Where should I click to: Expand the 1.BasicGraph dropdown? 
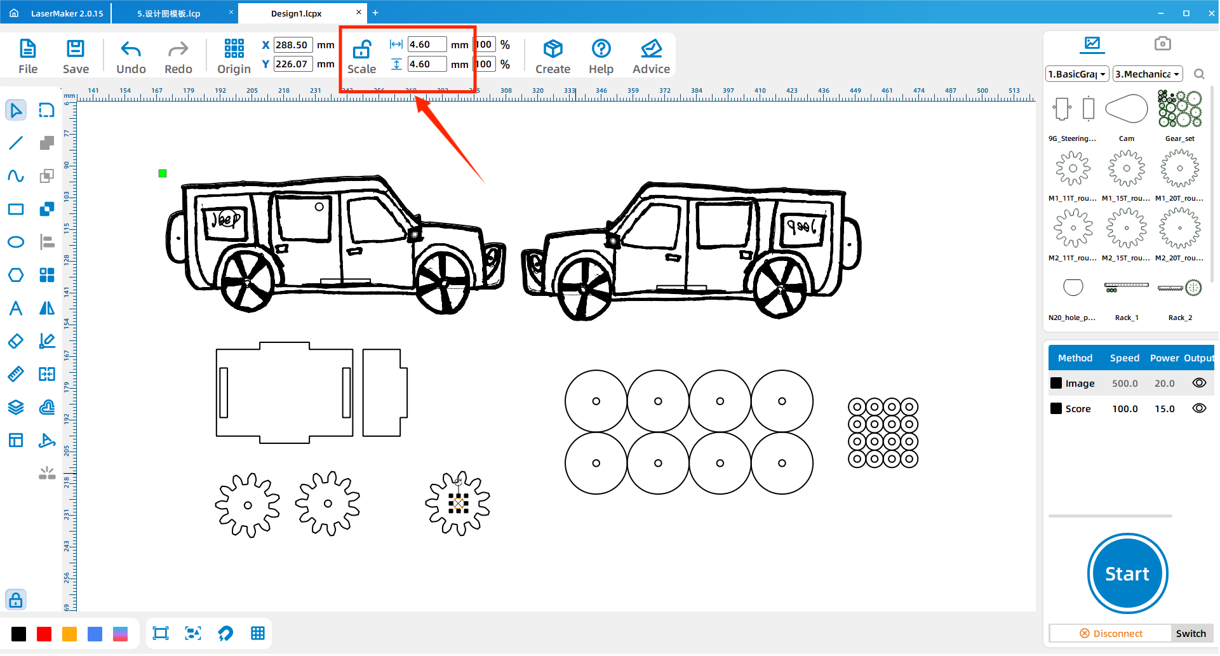point(1077,74)
